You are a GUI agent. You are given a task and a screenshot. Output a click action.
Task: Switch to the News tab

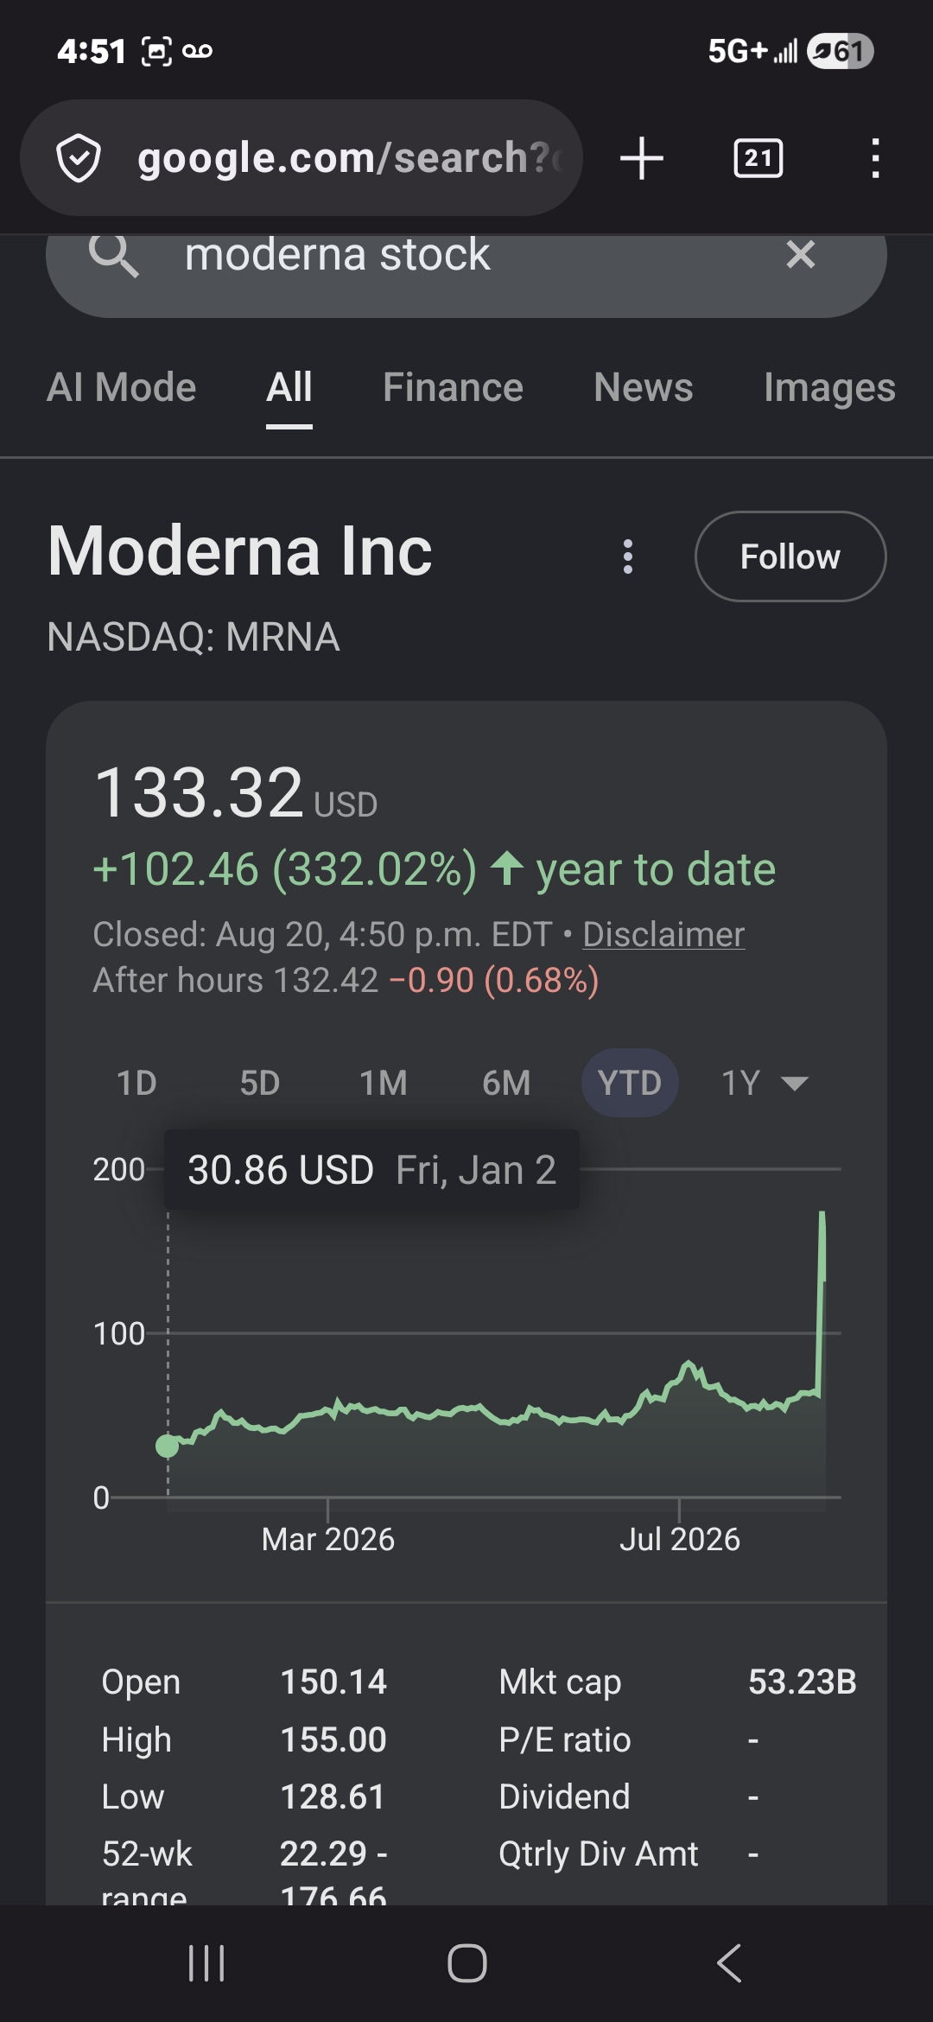[x=644, y=387]
